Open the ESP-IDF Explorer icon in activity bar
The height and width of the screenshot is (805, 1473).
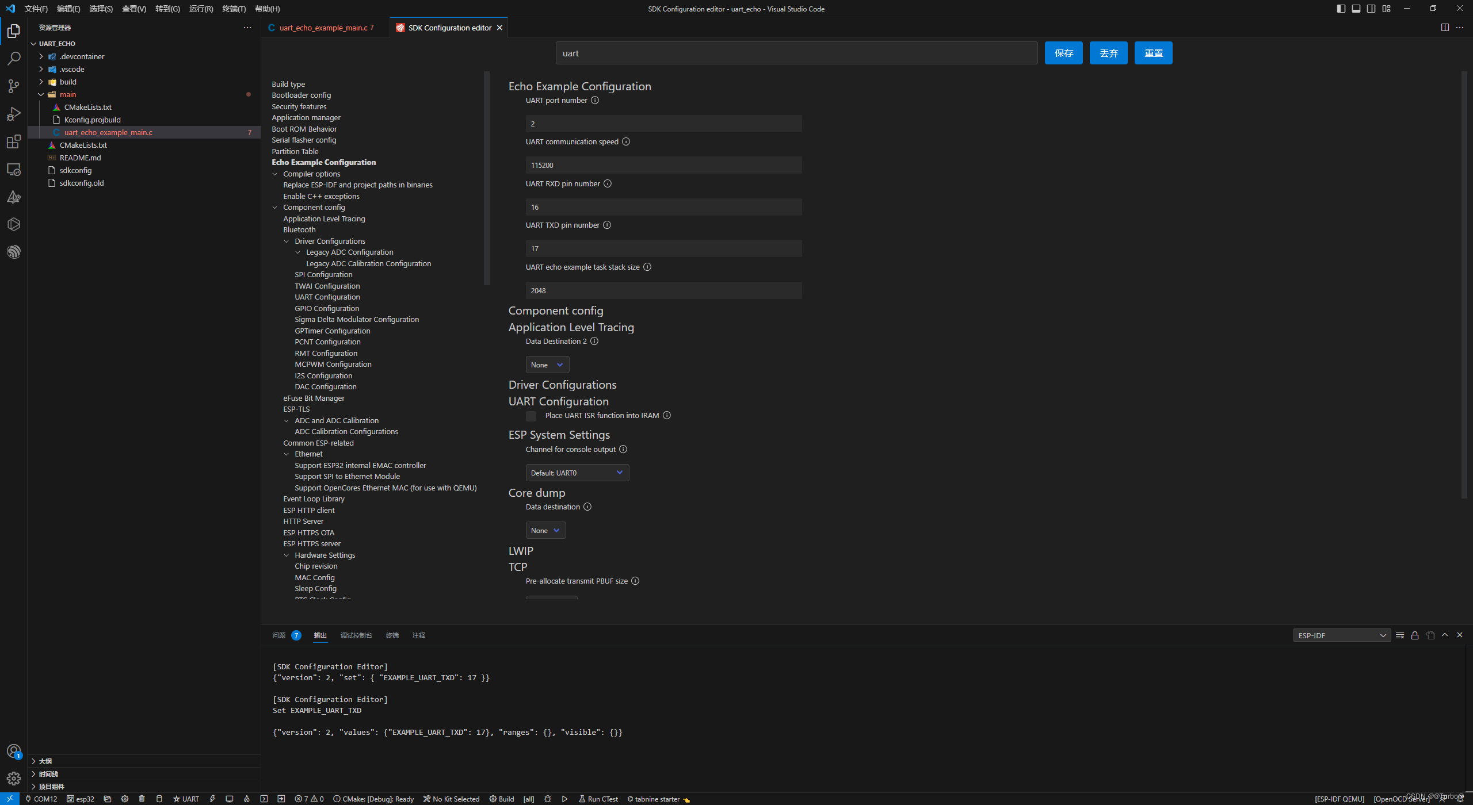point(14,252)
